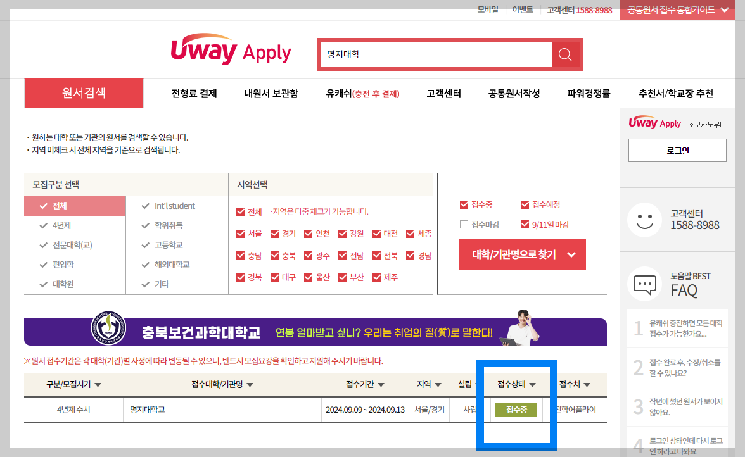
Task: Open the 충북보건과학대학교 advertisement banner
Action: 315,331
